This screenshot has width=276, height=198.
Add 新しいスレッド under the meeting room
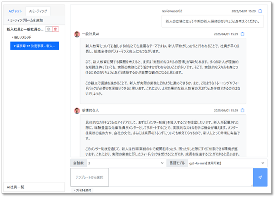[21, 37]
